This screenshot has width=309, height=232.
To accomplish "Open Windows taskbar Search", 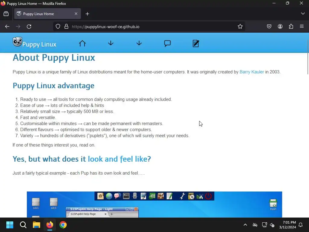I will pyautogui.click(x=23, y=225).
